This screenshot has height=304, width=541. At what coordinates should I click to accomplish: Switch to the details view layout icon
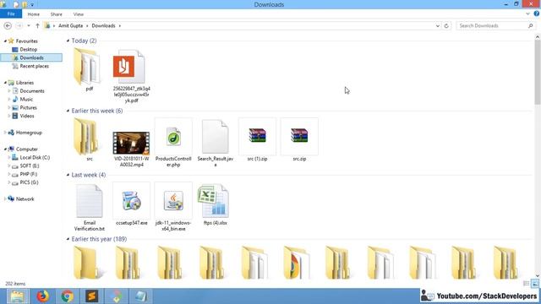[x=526, y=284]
